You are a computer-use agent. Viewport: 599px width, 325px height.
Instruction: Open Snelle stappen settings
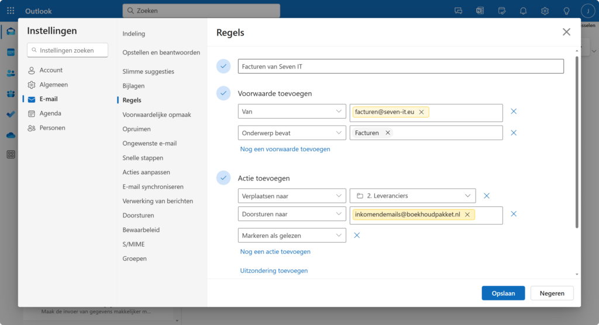143,158
